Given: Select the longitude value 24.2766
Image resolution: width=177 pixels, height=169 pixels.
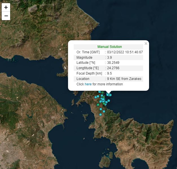Looking at the screenshot, I should pyautogui.click(x=113, y=68).
